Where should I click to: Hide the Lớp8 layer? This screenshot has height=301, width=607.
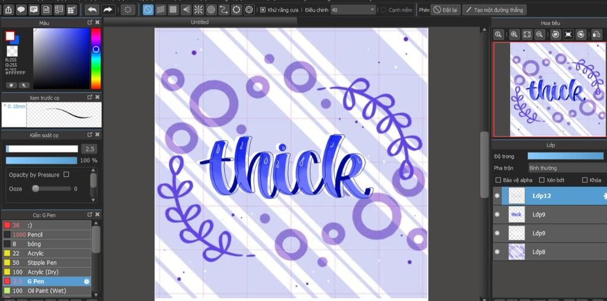(x=497, y=252)
